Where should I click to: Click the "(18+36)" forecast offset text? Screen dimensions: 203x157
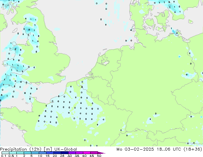[x=193, y=149]
